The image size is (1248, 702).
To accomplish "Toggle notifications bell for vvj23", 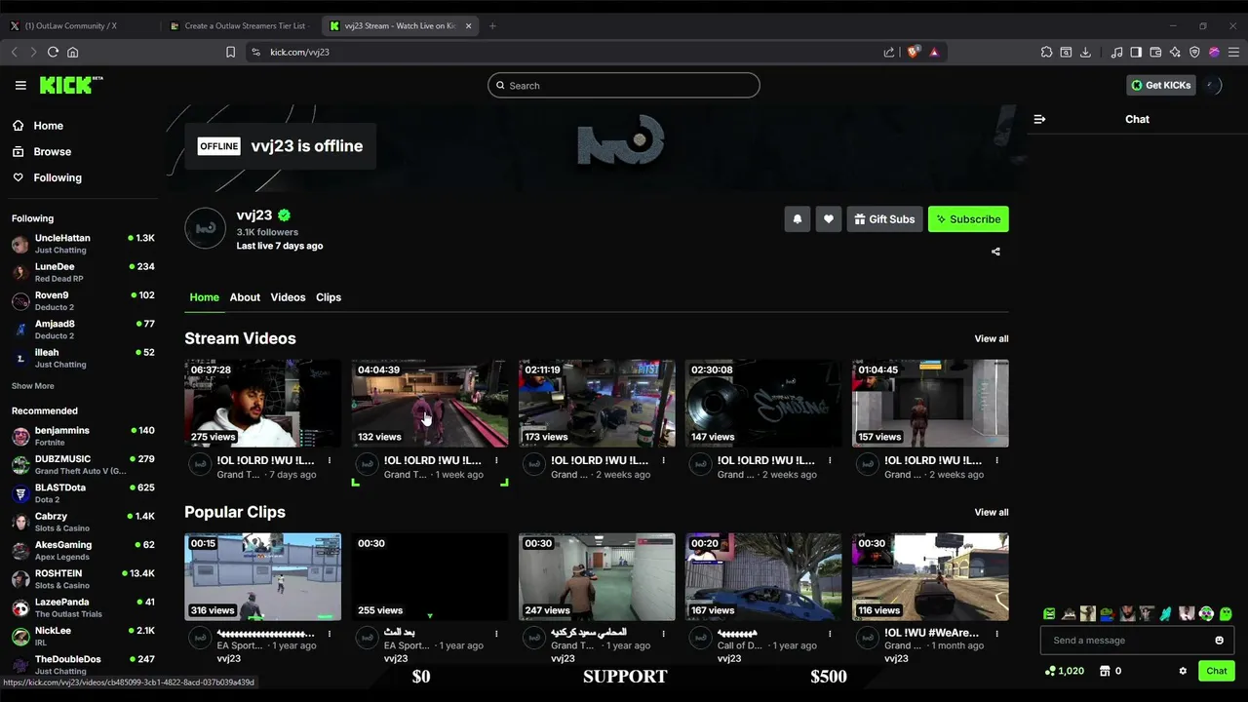I will tap(797, 219).
